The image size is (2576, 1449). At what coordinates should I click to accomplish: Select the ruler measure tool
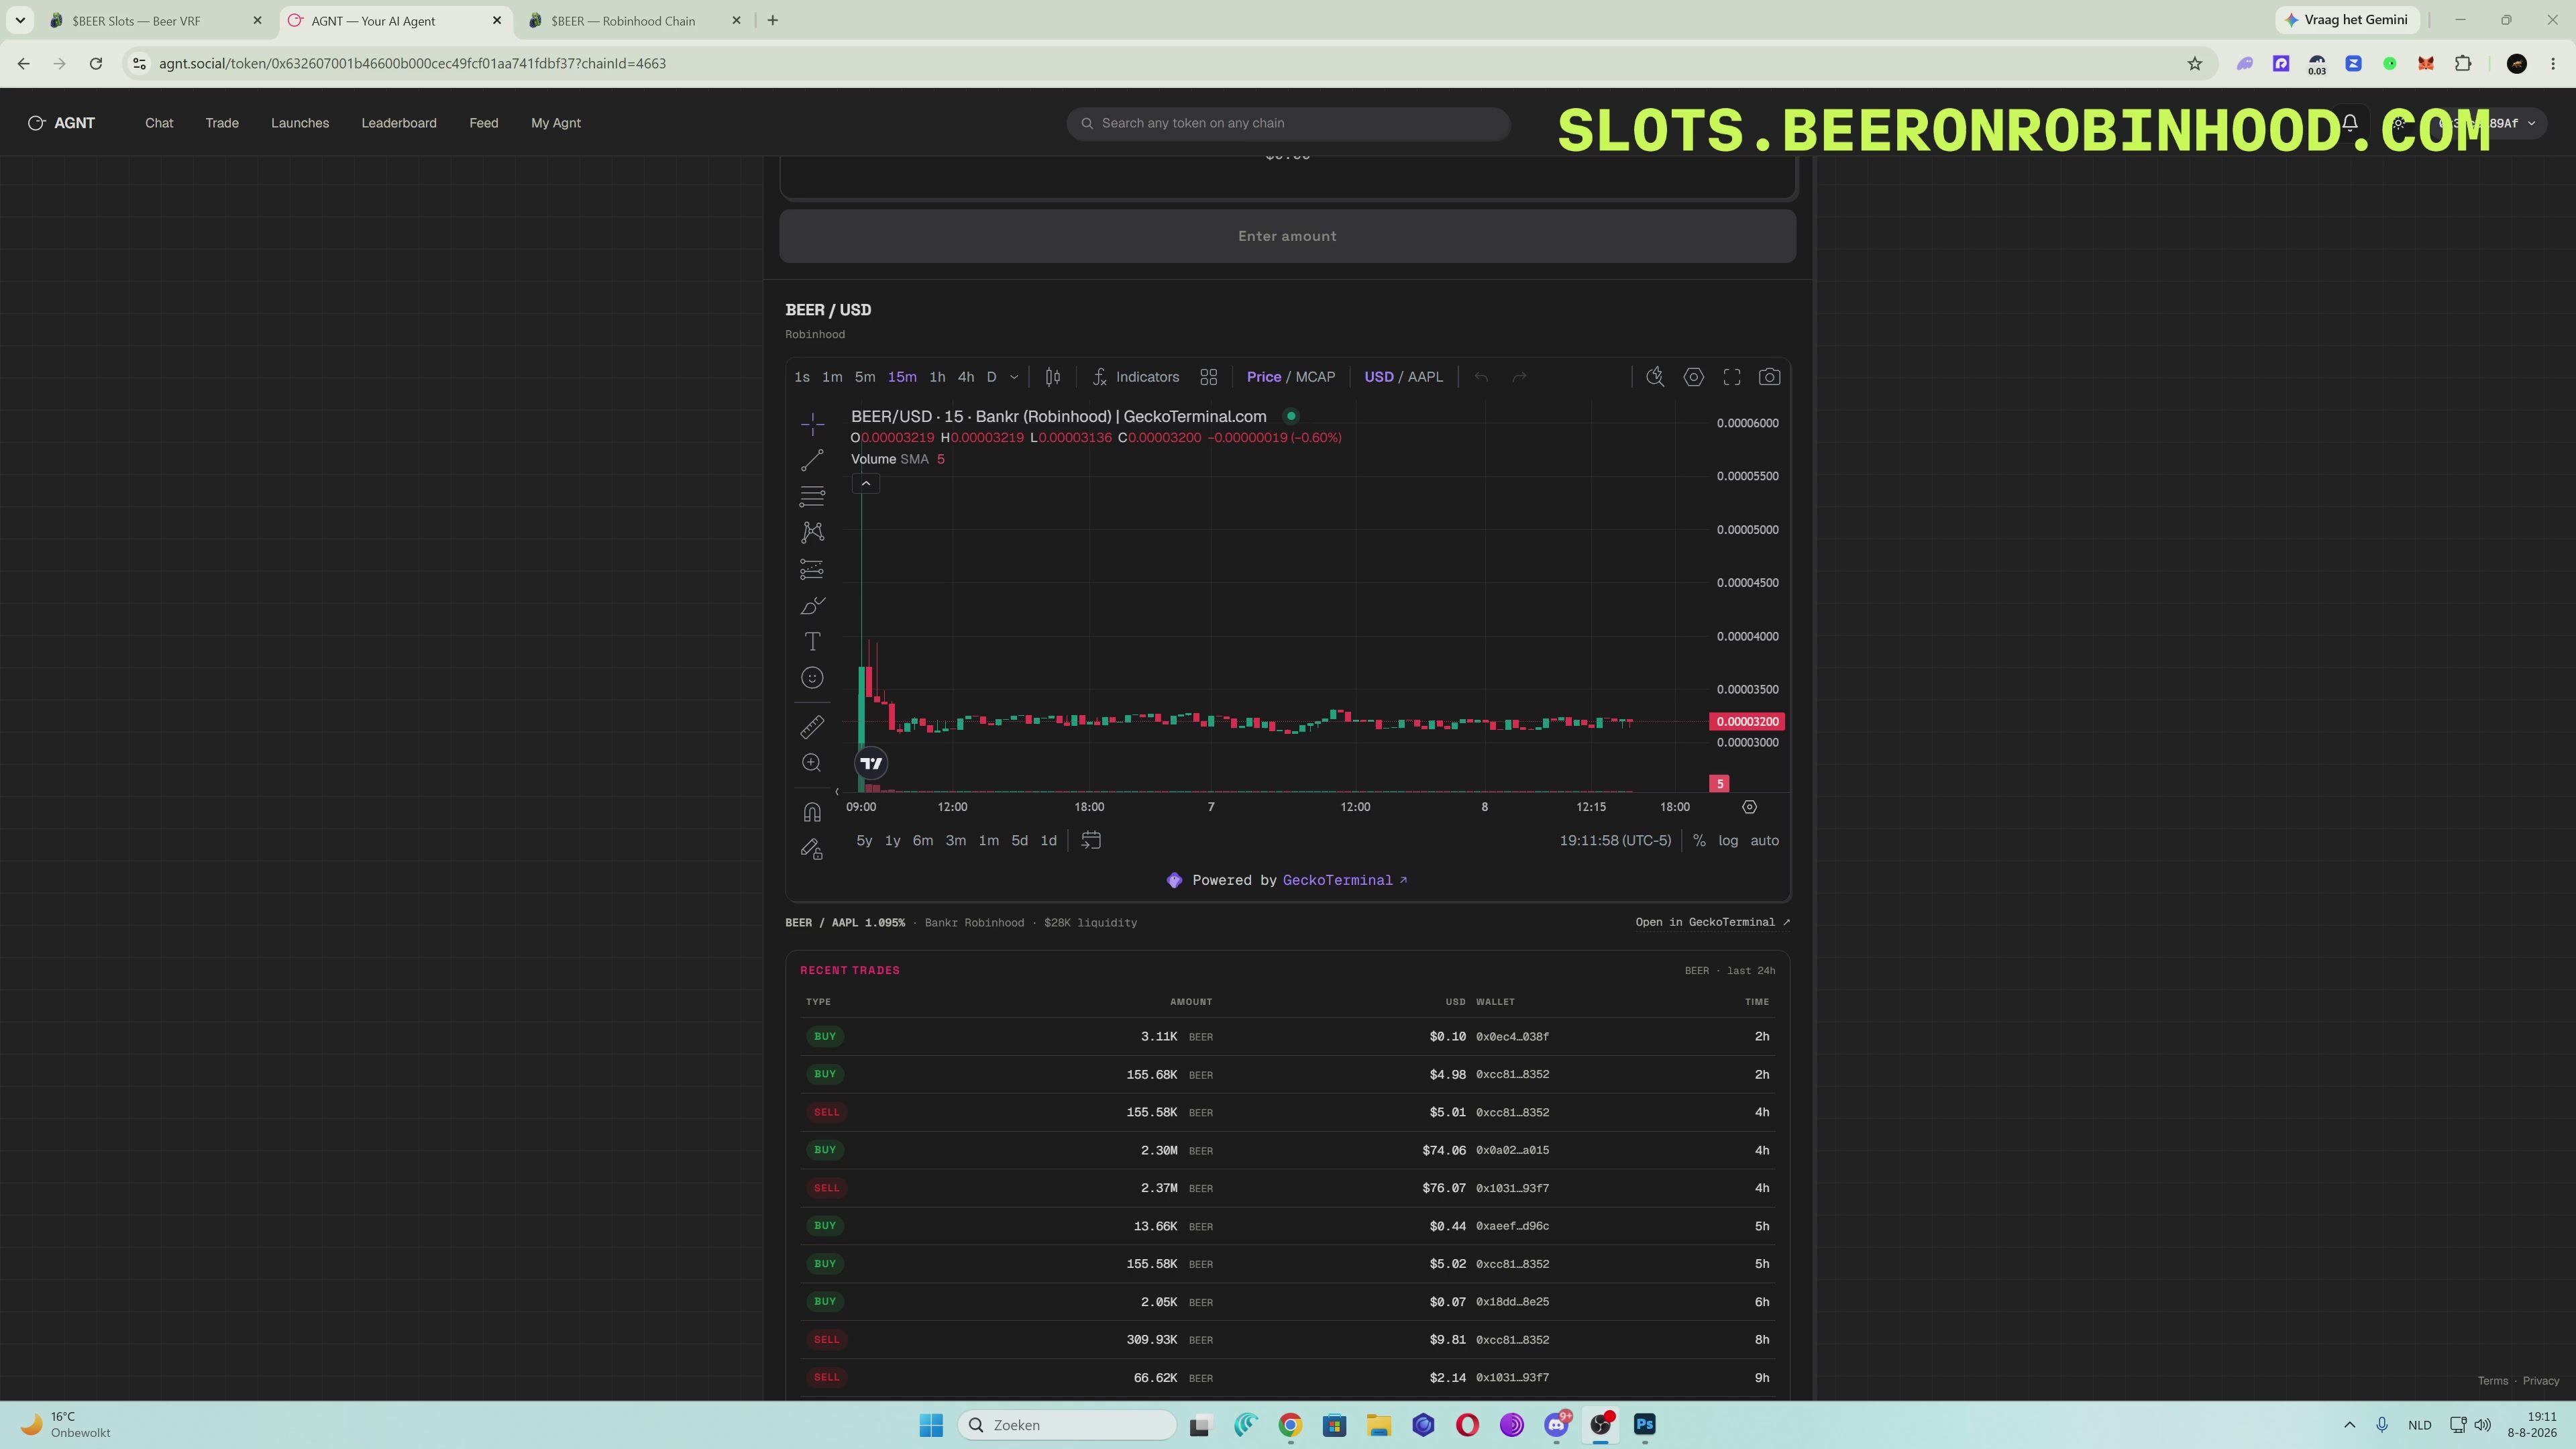[812, 727]
